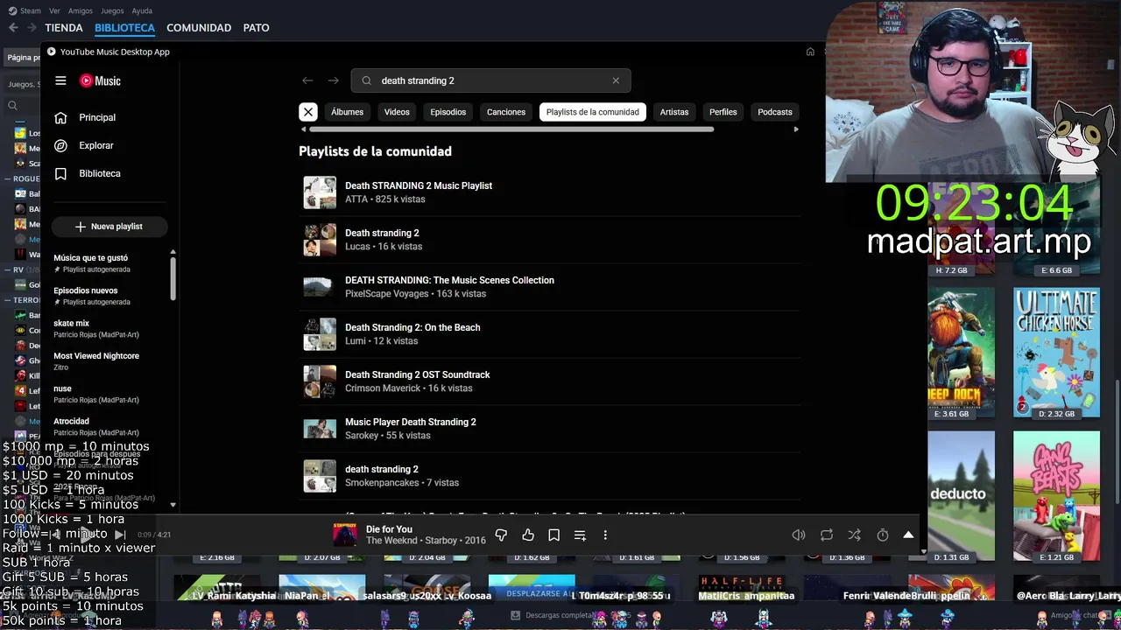1121x630 pixels.
Task: Toggle shuffle in player bar
Action: 855,535
